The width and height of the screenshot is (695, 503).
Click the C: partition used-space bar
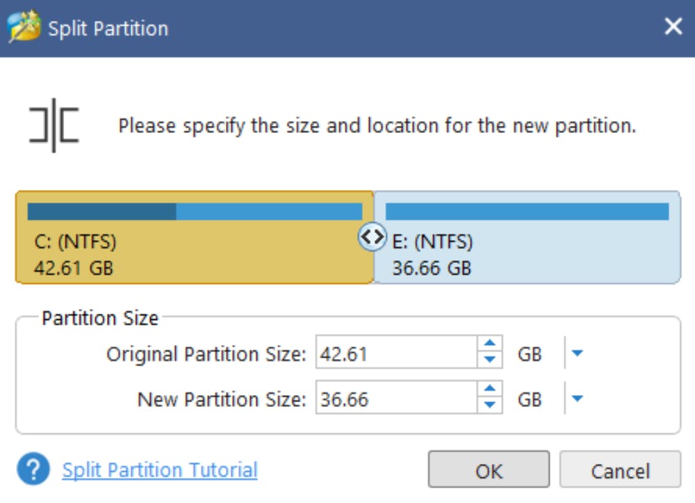[101, 211]
